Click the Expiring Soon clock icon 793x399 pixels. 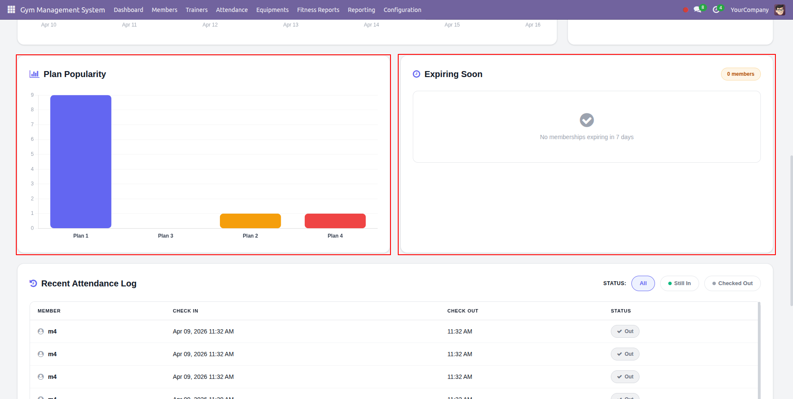(416, 74)
